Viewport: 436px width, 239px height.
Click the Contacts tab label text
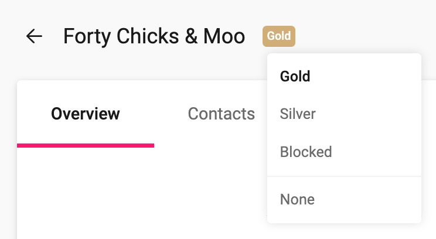(221, 114)
